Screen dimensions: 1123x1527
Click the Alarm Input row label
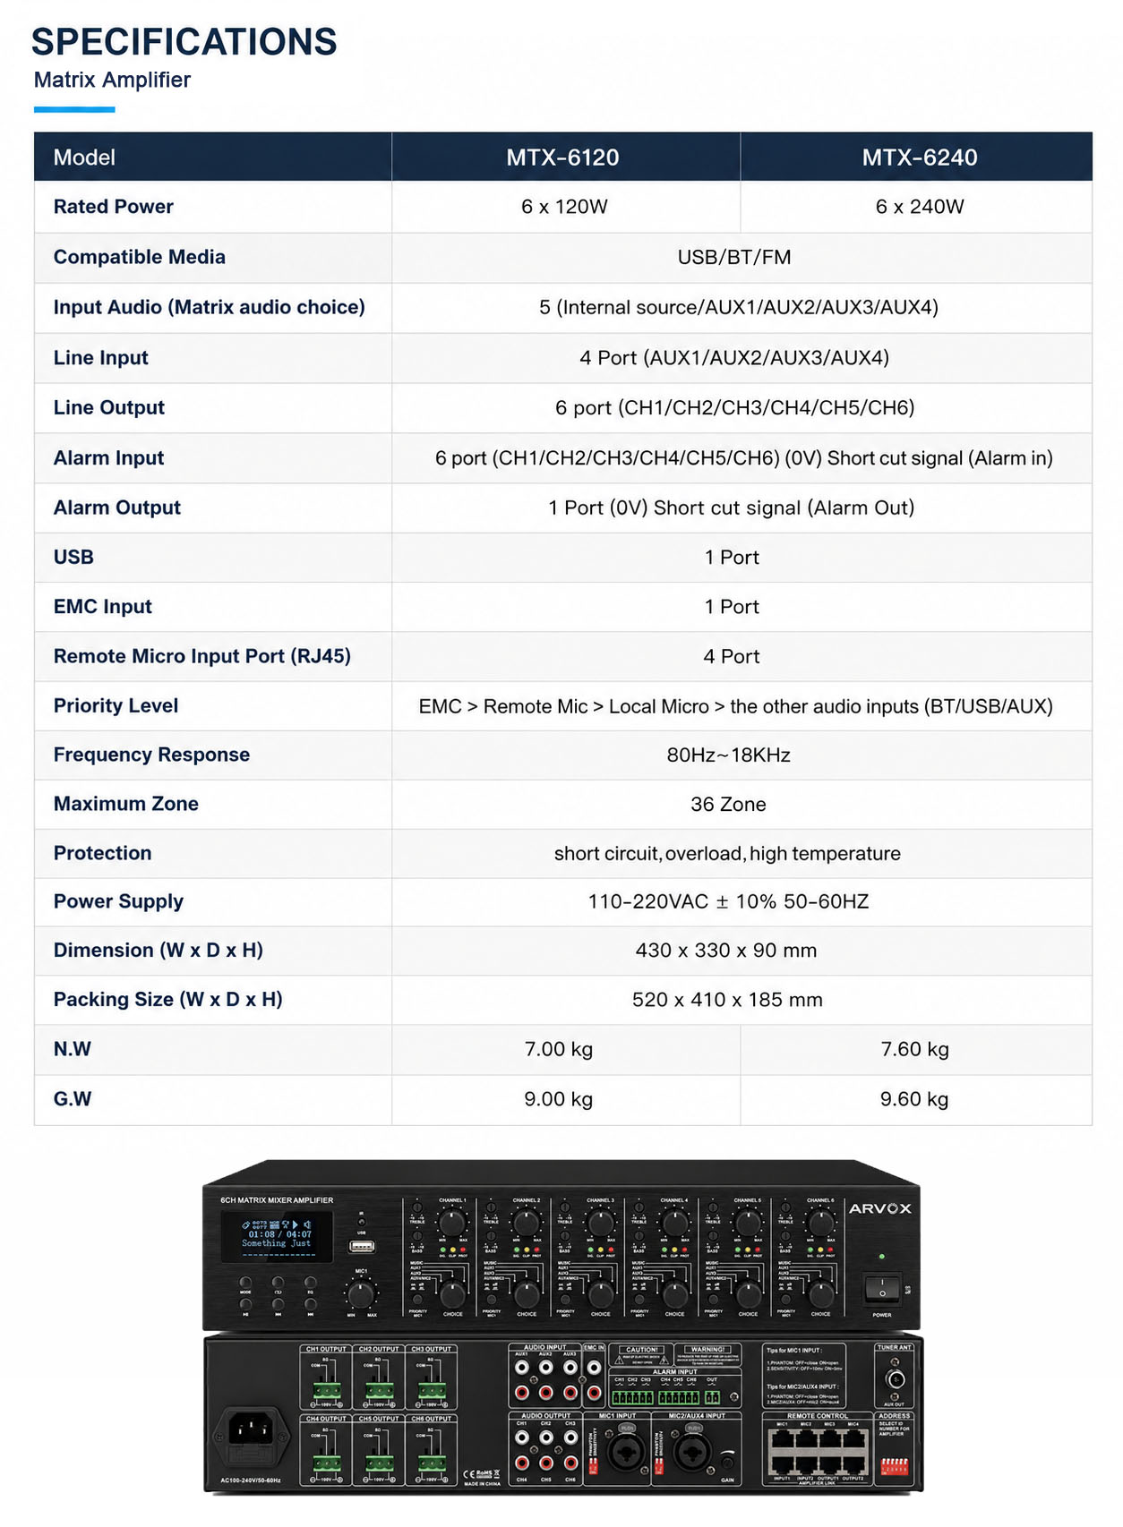(x=108, y=457)
